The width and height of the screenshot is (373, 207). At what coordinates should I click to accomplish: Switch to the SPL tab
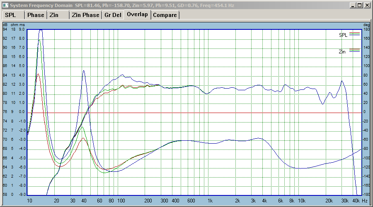tap(13, 15)
